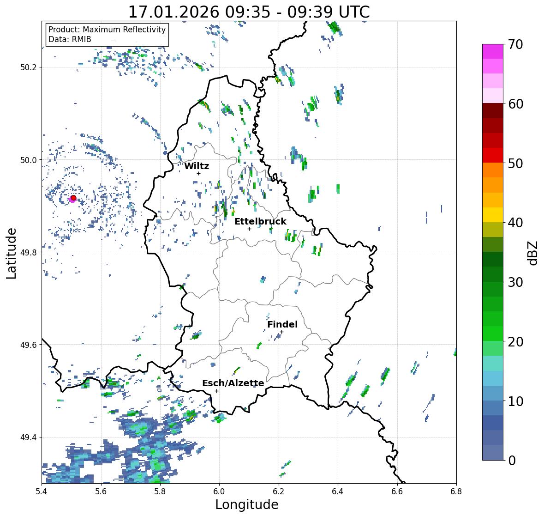Click the 70 value on the colorbar
The image size is (544, 516).
(515, 44)
